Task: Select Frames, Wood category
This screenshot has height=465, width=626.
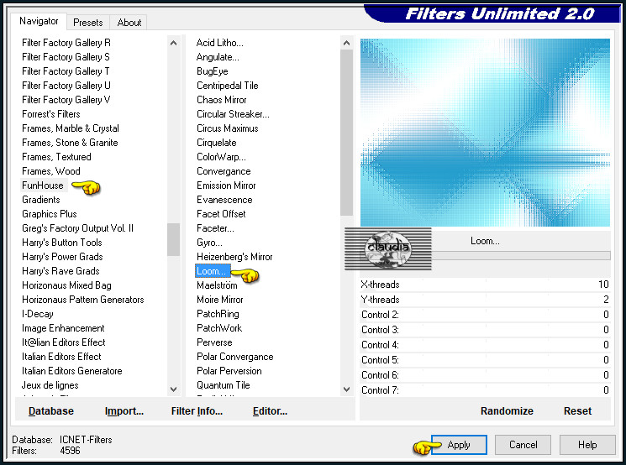Action: click(x=51, y=171)
